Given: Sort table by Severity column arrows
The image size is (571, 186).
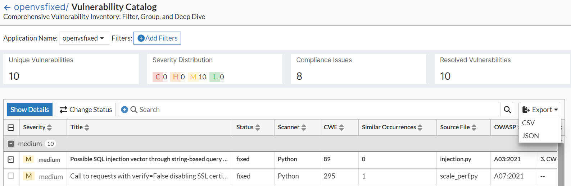Looking at the screenshot, I should pos(49,127).
